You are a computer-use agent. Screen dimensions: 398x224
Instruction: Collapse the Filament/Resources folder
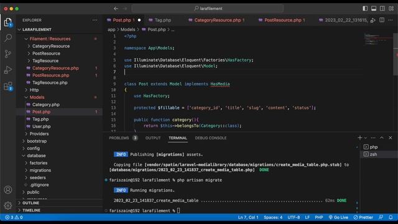50,39
